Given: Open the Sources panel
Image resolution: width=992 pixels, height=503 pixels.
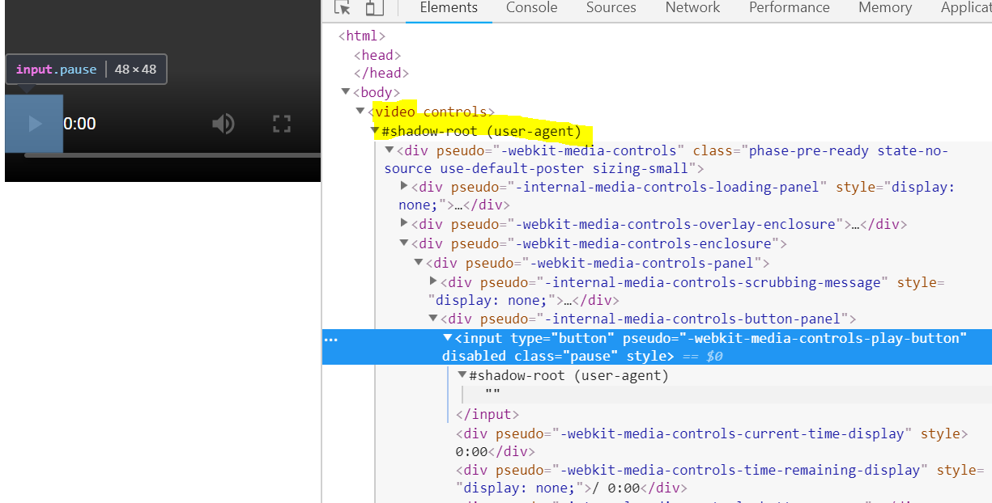Looking at the screenshot, I should tap(611, 8).
